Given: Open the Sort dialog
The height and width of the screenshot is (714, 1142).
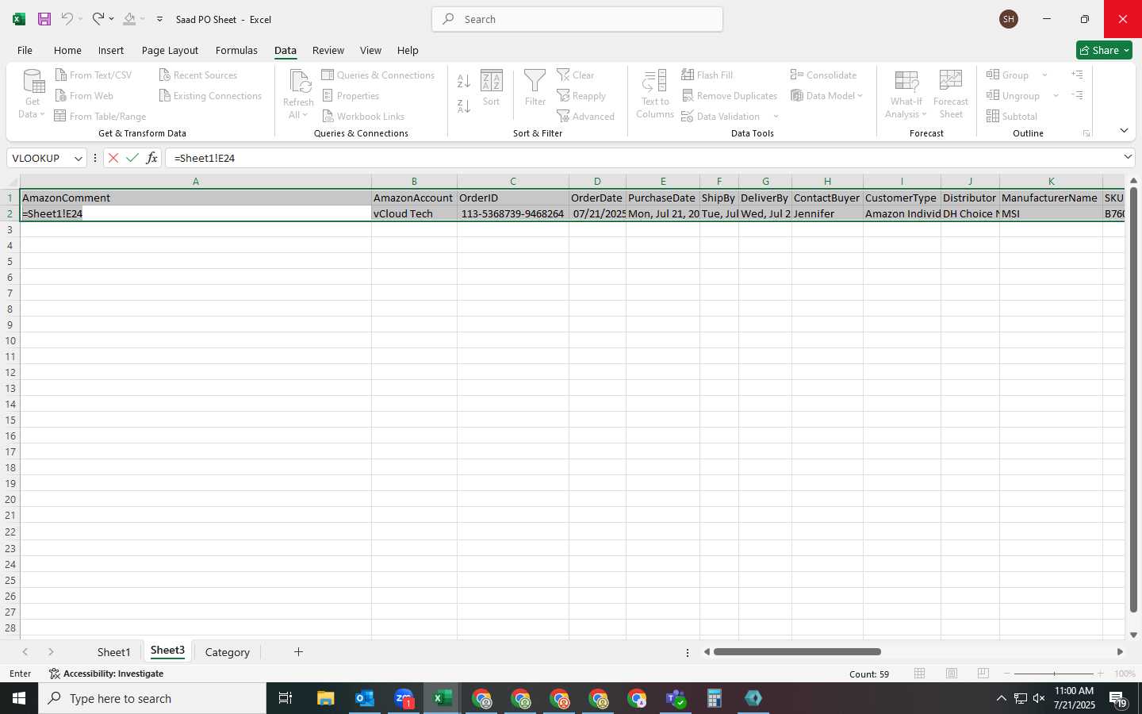Looking at the screenshot, I should (x=492, y=88).
